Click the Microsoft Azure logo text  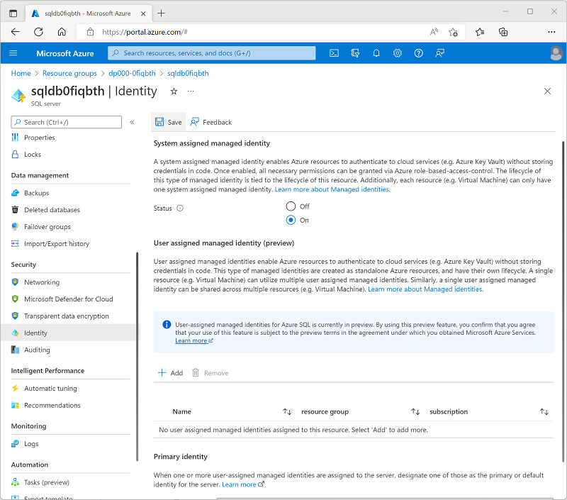click(x=65, y=53)
